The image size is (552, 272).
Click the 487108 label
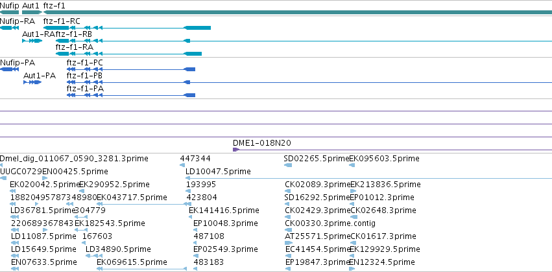click(x=209, y=236)
